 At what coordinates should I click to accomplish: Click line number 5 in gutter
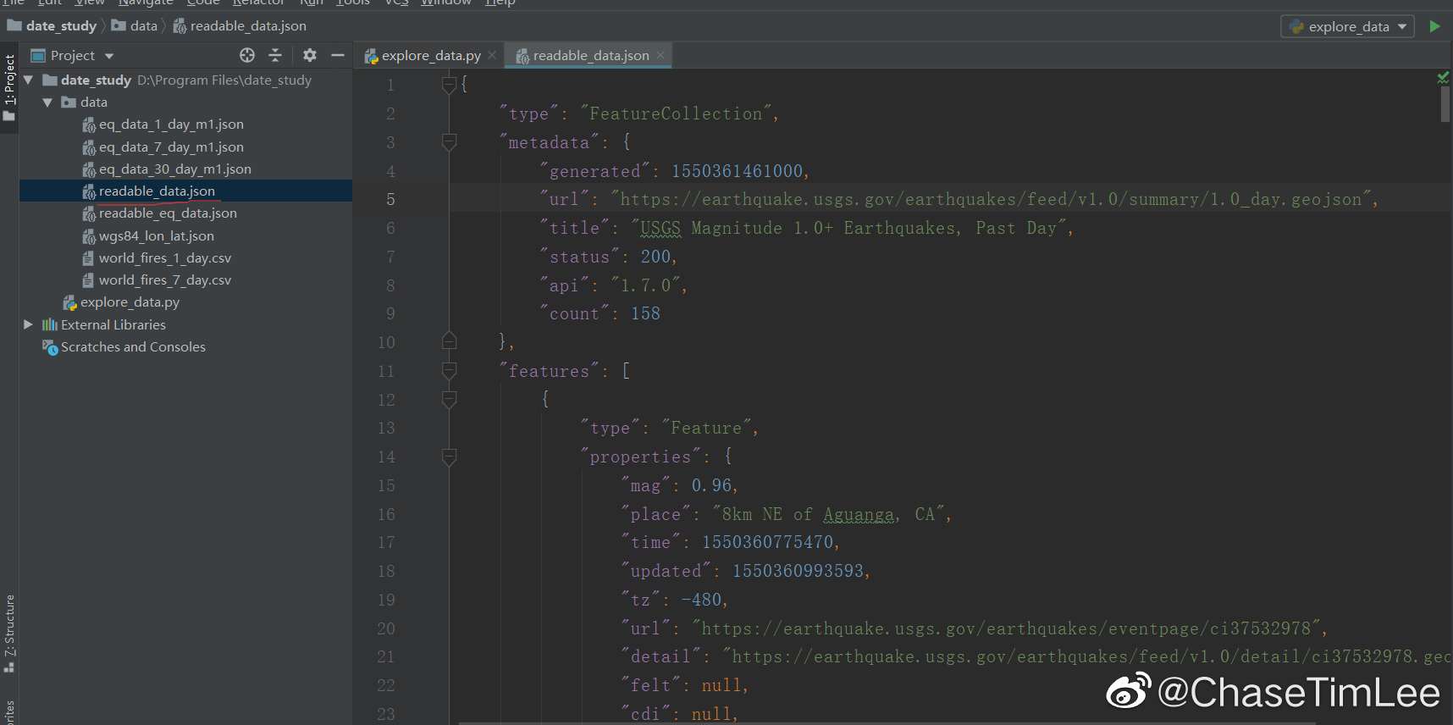[390, 199]
